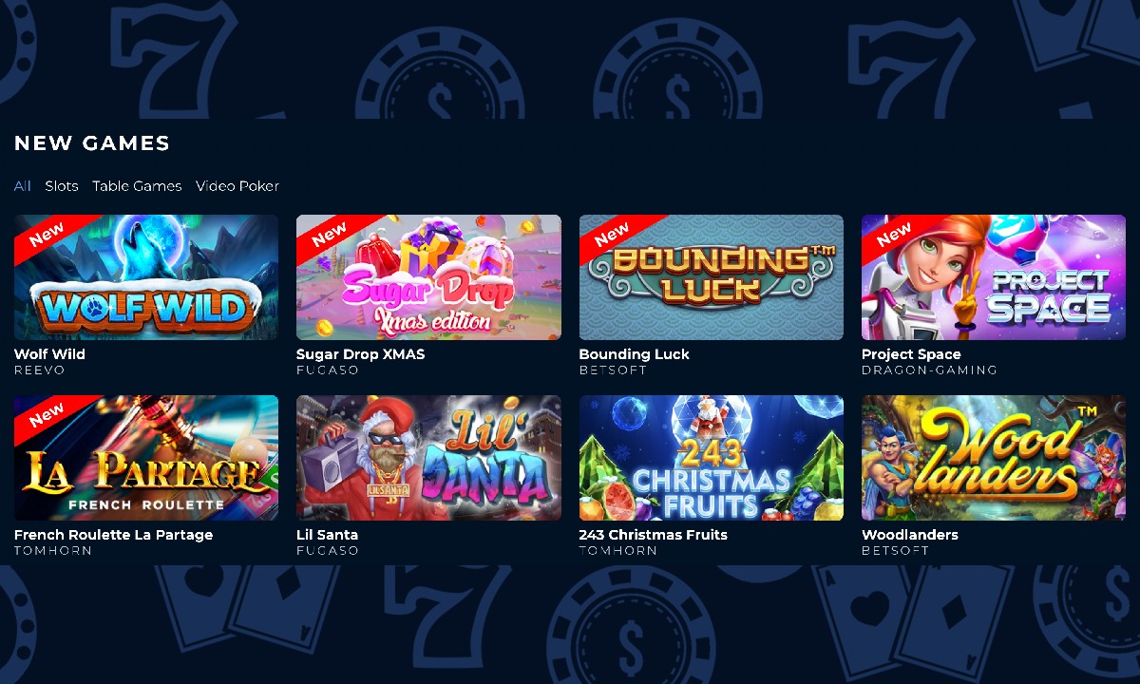Click the Wolf Wild title link

[x=49, y=354]
